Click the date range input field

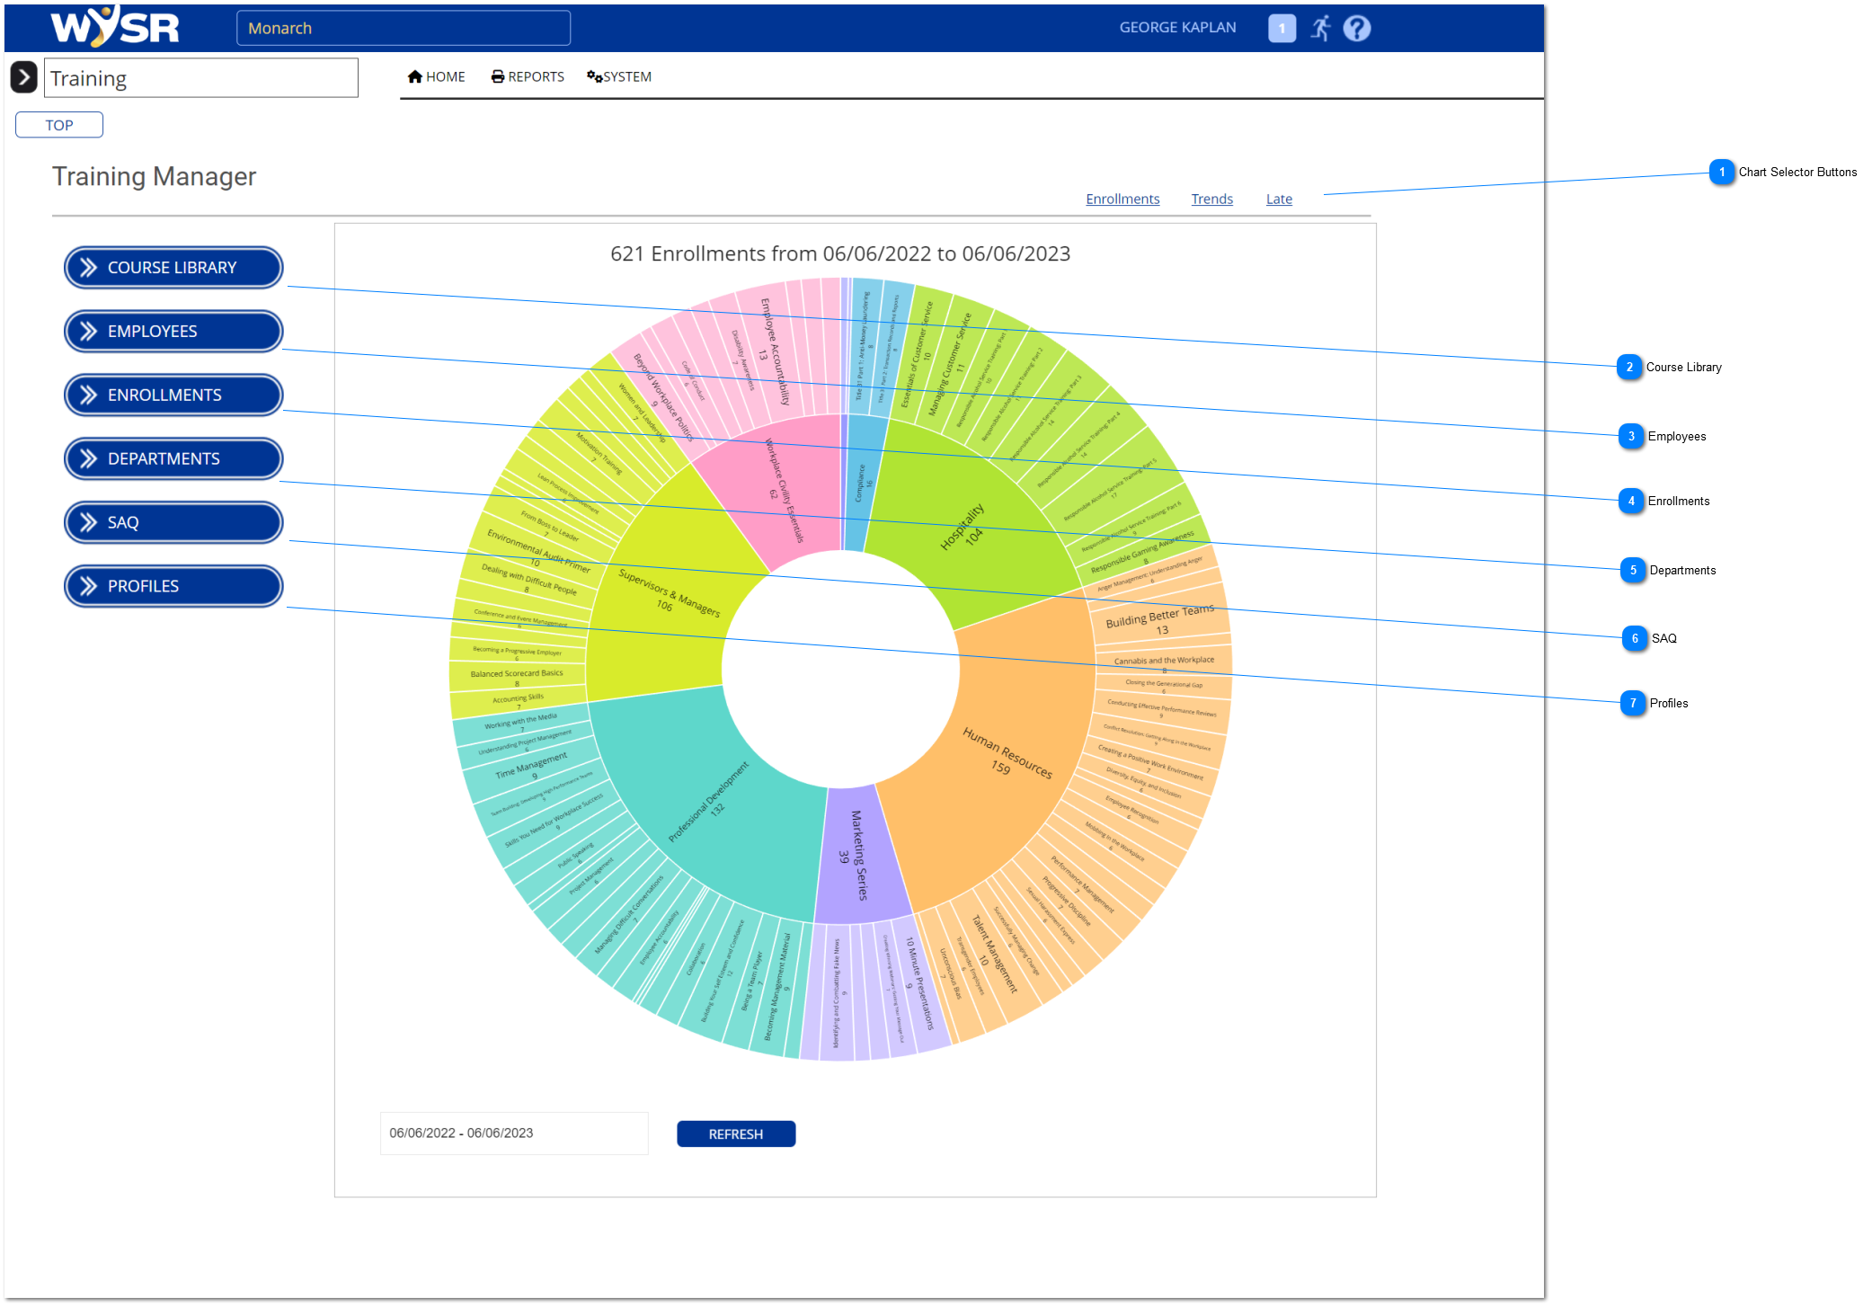(x=513, y=1133)
